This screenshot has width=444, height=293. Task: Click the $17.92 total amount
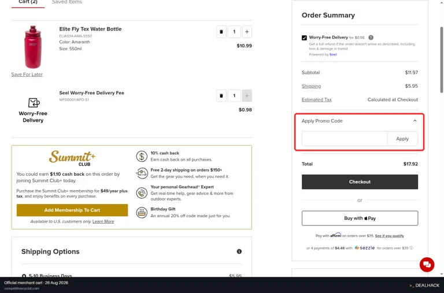pos(410,164)
